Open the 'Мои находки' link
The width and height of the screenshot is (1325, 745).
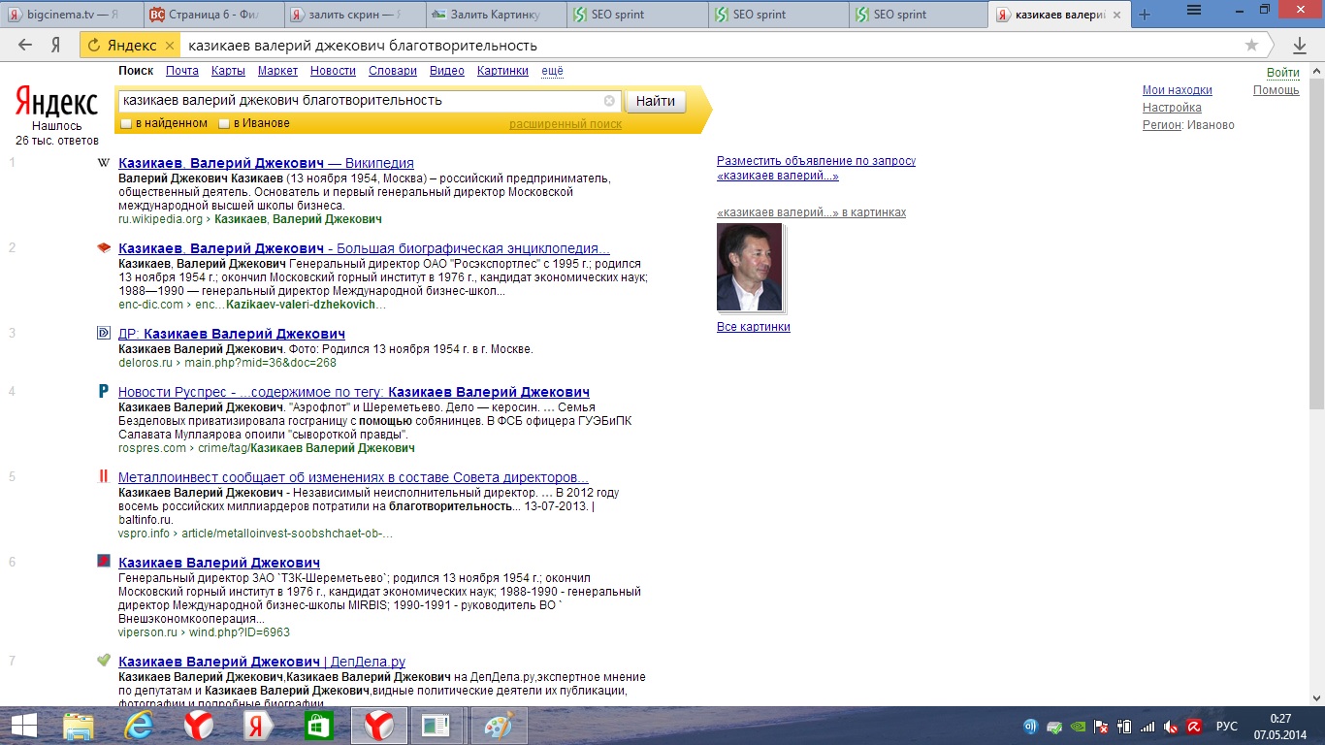click(x=1178, y=90)
